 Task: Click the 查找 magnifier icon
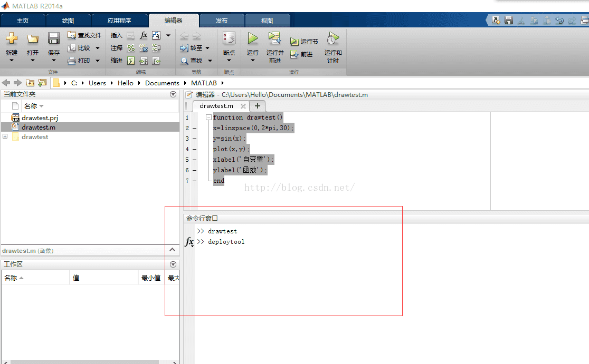click(x=184, y=61)
